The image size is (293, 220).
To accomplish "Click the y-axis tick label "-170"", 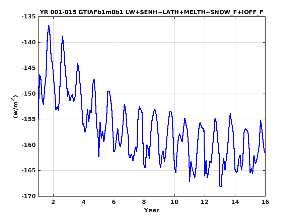I will [x=28, y=196].
